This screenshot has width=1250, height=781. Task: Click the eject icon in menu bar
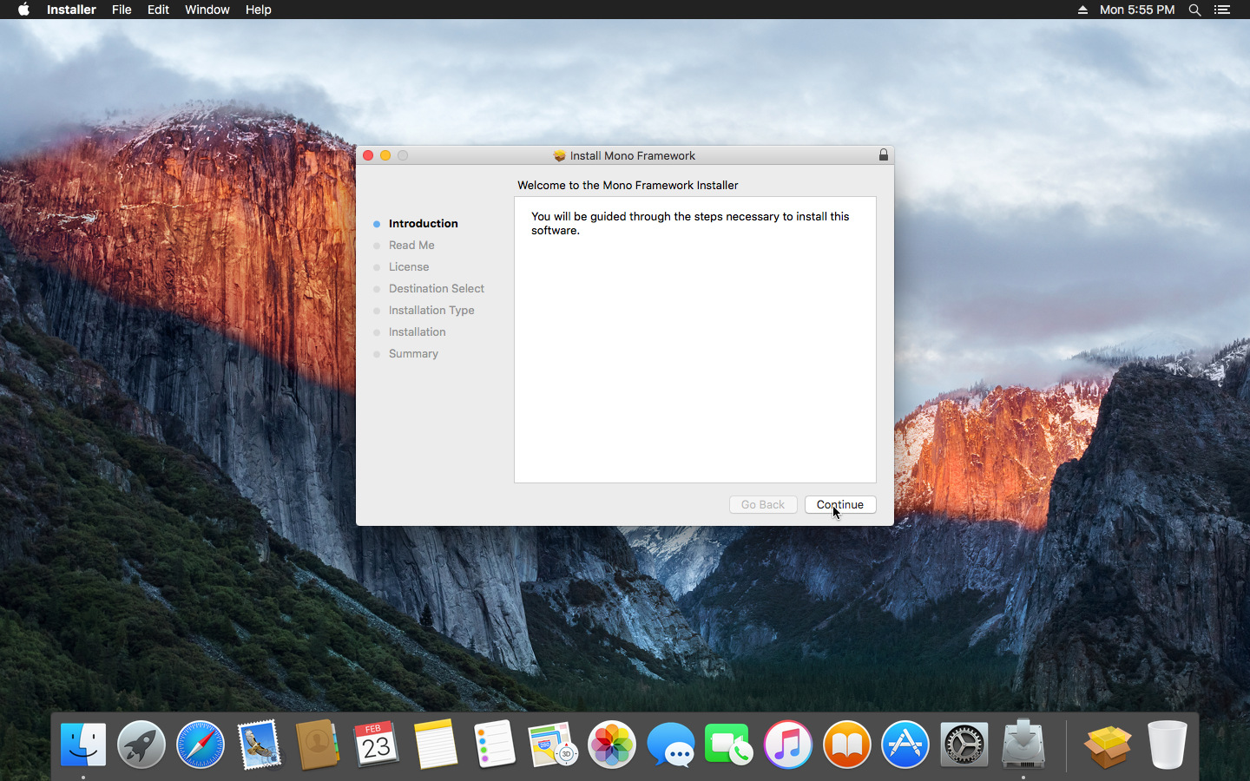pyautogui.click(x=1082, y=10)
